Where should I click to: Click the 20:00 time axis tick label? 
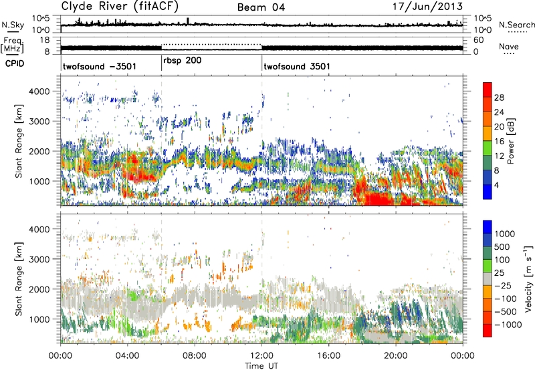pyautogui.click(x=396, y=356)
